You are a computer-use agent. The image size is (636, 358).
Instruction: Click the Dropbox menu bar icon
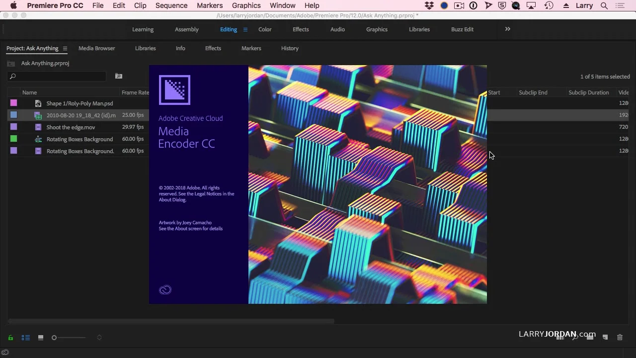(429, 5)
